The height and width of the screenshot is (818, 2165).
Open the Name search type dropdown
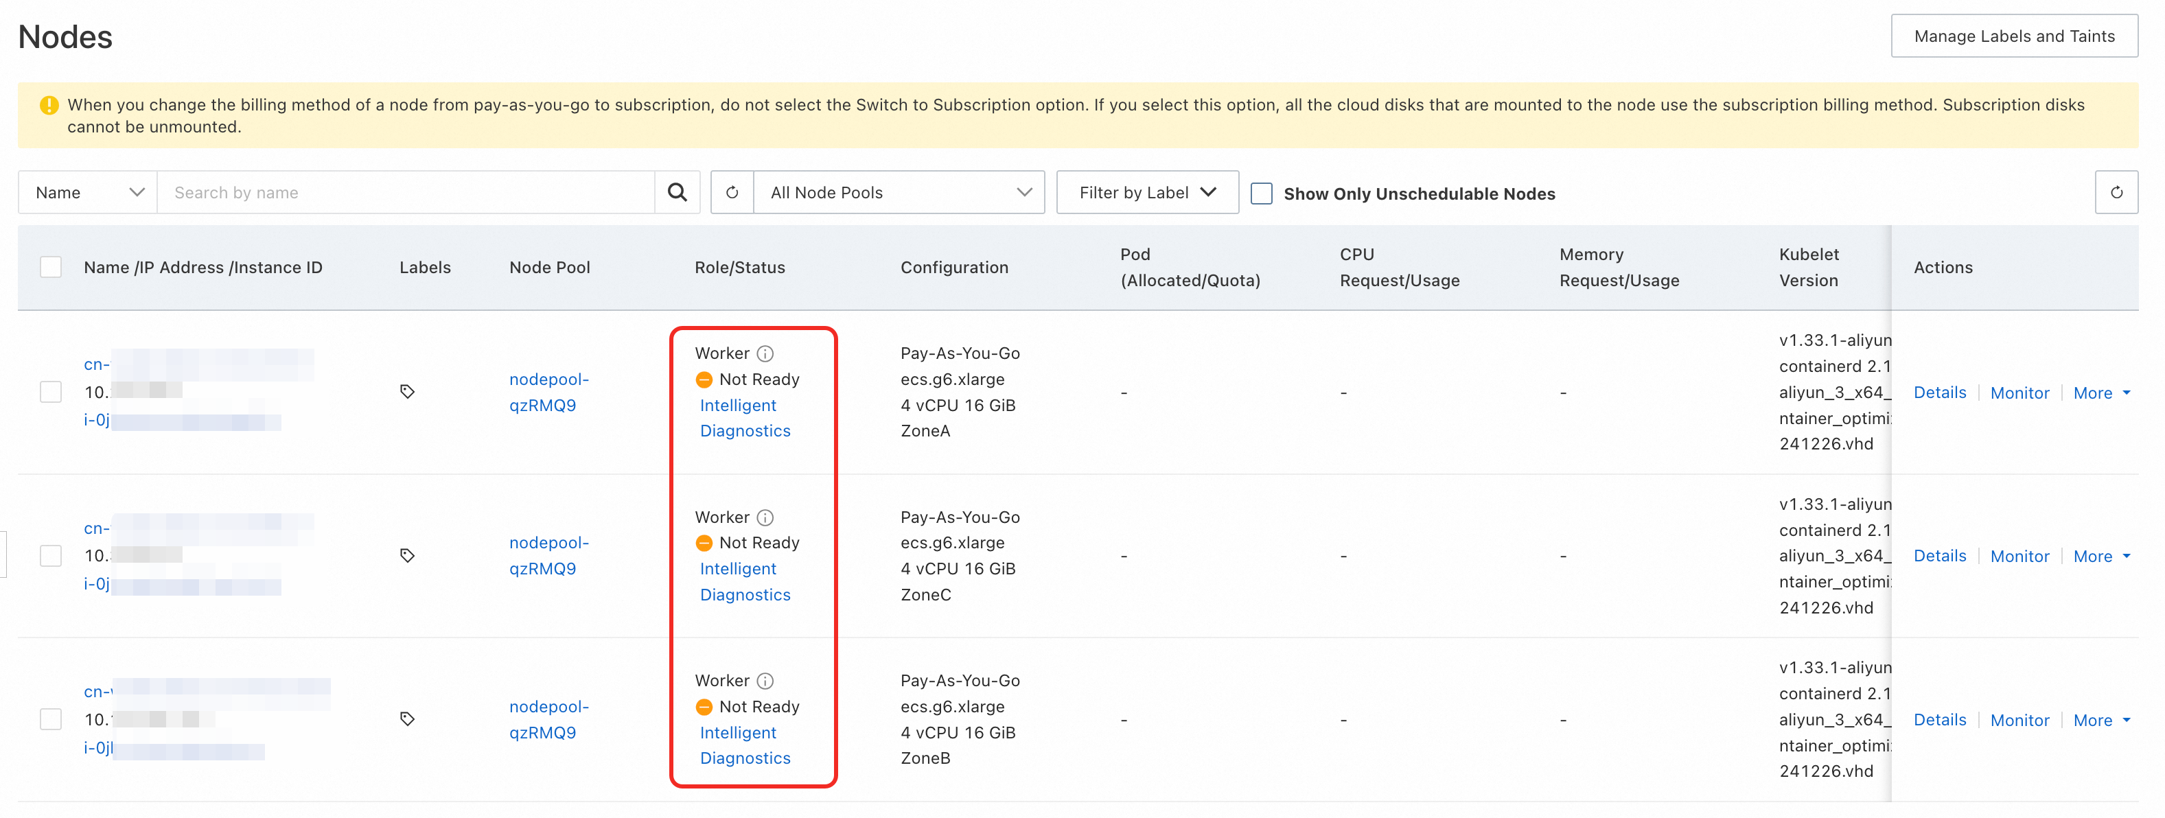point(89,192)
